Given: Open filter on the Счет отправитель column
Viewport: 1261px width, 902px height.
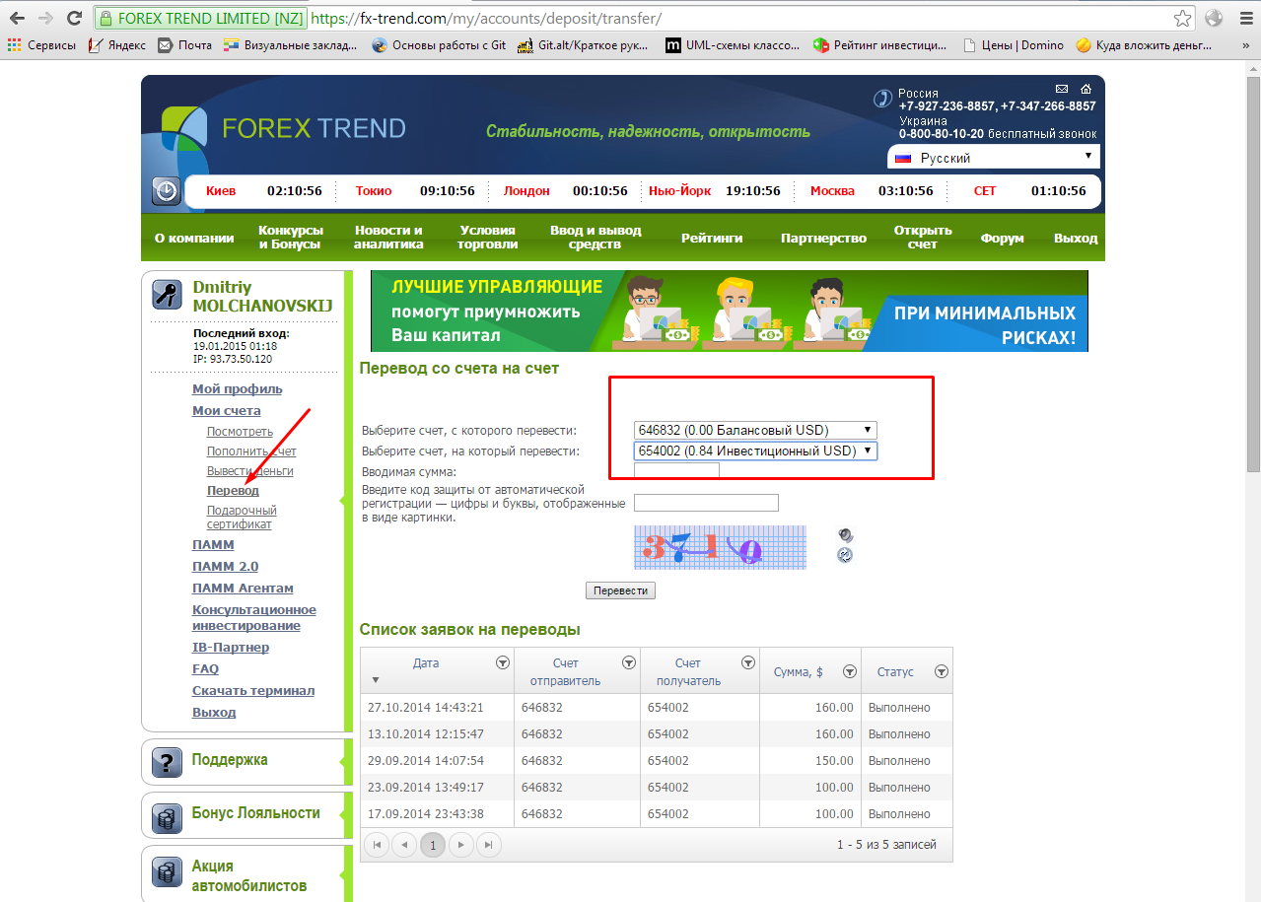Looking at the screenshot, I should pyautogui.click(x=628, y=663).
